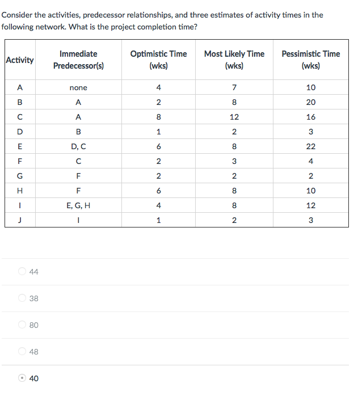Choose the 38 answer option
358x396 pixels.
pos(22,298)
